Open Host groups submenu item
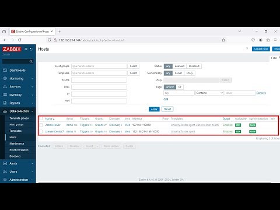280x210 pixels. 16,124
